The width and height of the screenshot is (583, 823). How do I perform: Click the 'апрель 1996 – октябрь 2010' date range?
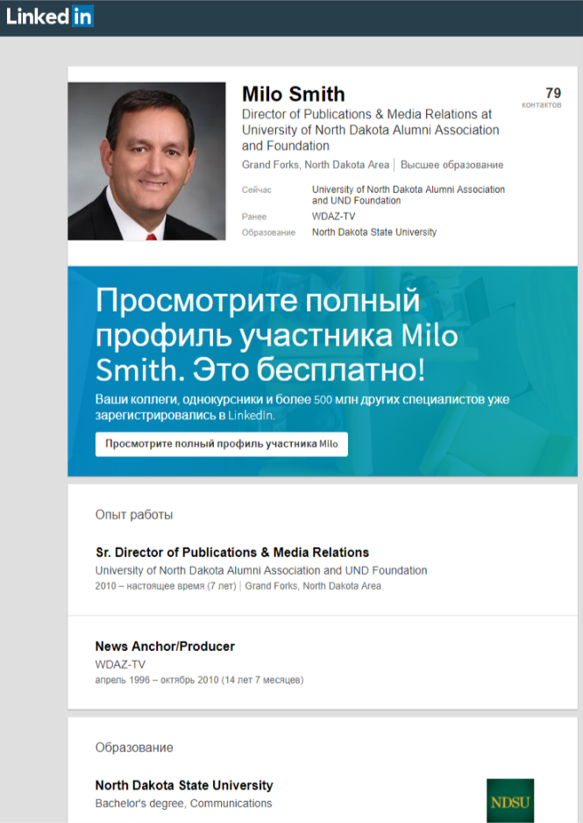[x=156, y=680]
